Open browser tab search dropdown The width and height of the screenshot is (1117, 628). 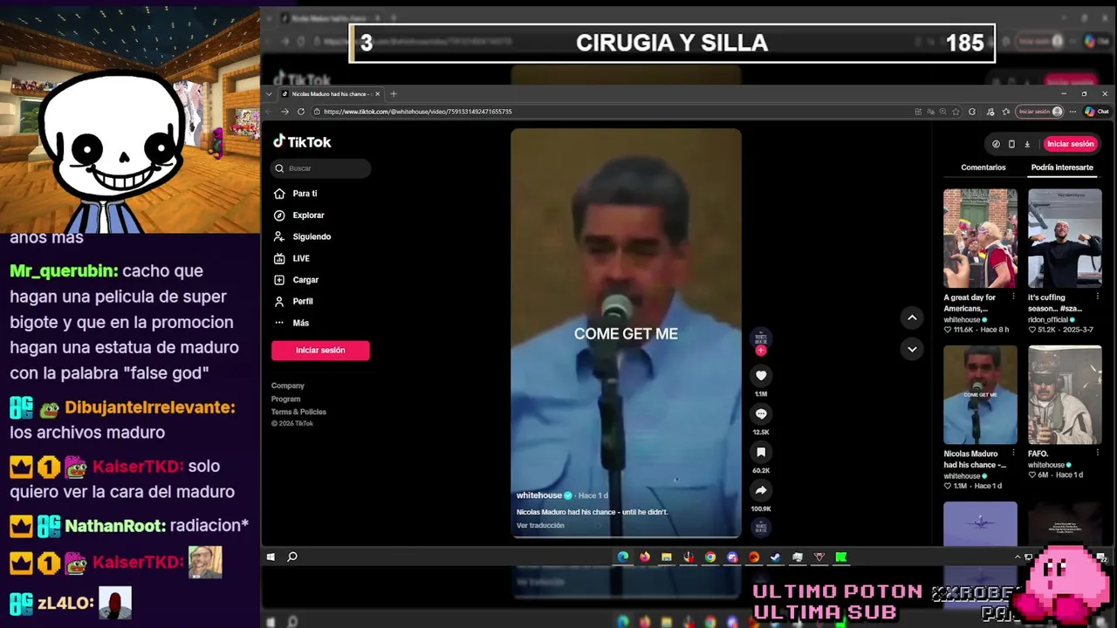pos(269,93)
